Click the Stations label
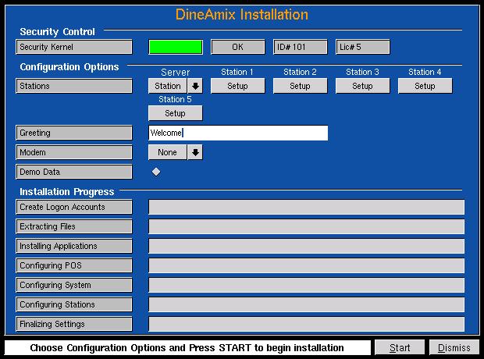Image resolution: width=484 pixels, height=359 pixels. pyautogui.click(x=74, y=86)
